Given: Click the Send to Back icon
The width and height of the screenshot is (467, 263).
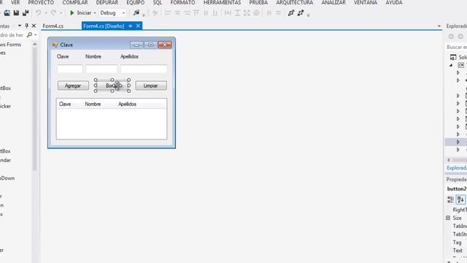Looking at the screenshot, I should 301,13.
